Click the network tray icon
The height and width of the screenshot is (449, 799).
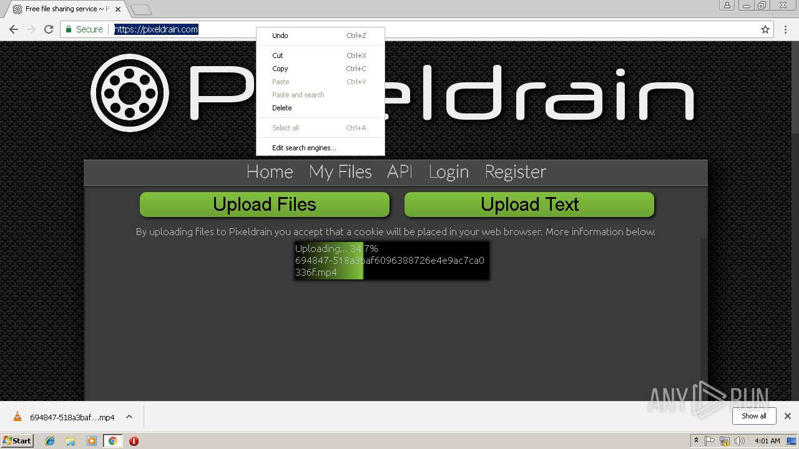point(725,441)
